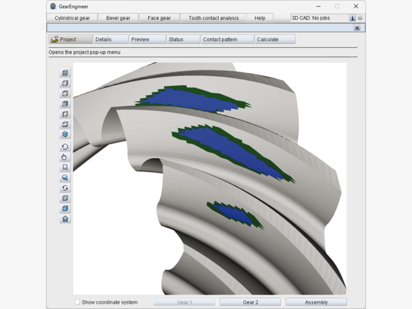Close the panel with the X button
This screenshot has width=412, height=309.
click(358, 28)
